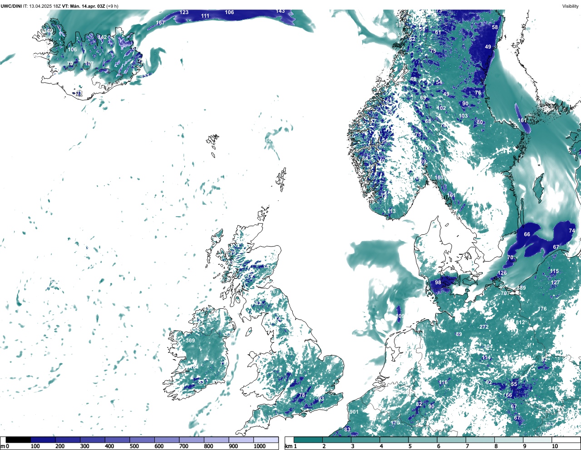Click the '98' value over southern Denmark
Image resolution: width=581 pixels, height=450 pixels.
(438, 282)
